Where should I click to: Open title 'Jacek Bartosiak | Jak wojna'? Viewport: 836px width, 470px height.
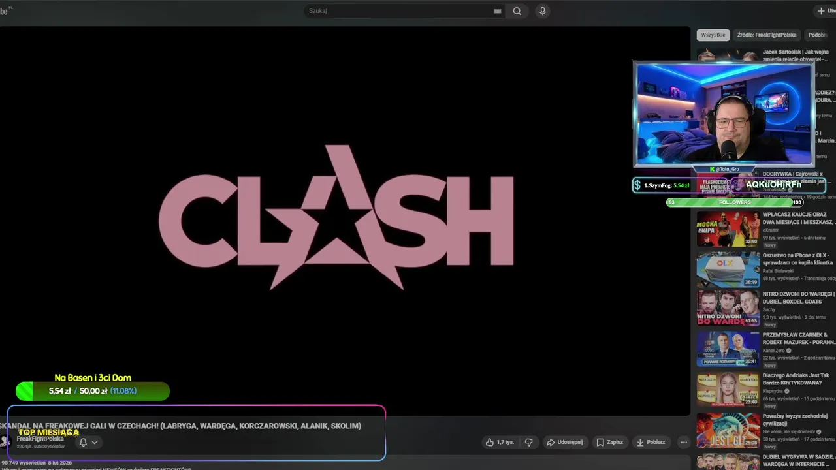click(796, 55)
